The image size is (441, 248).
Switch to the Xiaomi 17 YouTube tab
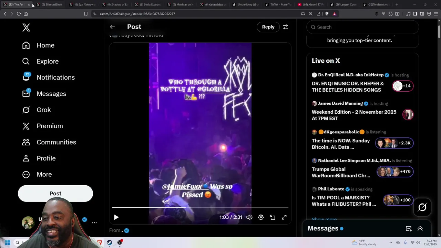[312, 5]
